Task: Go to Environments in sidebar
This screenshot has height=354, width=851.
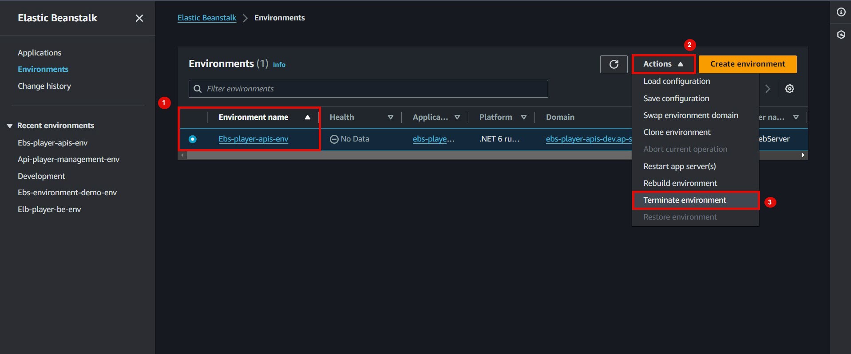Action: click(x=43, y=69)
